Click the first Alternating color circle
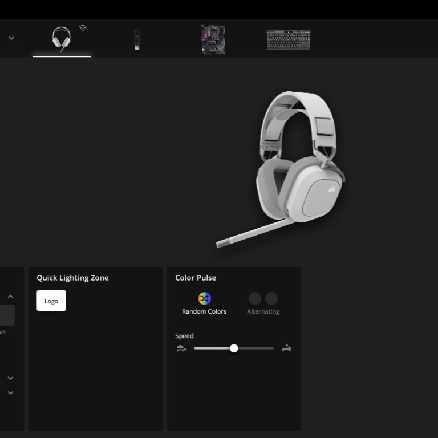The image size is (438, 438). (x=255, y=298)
